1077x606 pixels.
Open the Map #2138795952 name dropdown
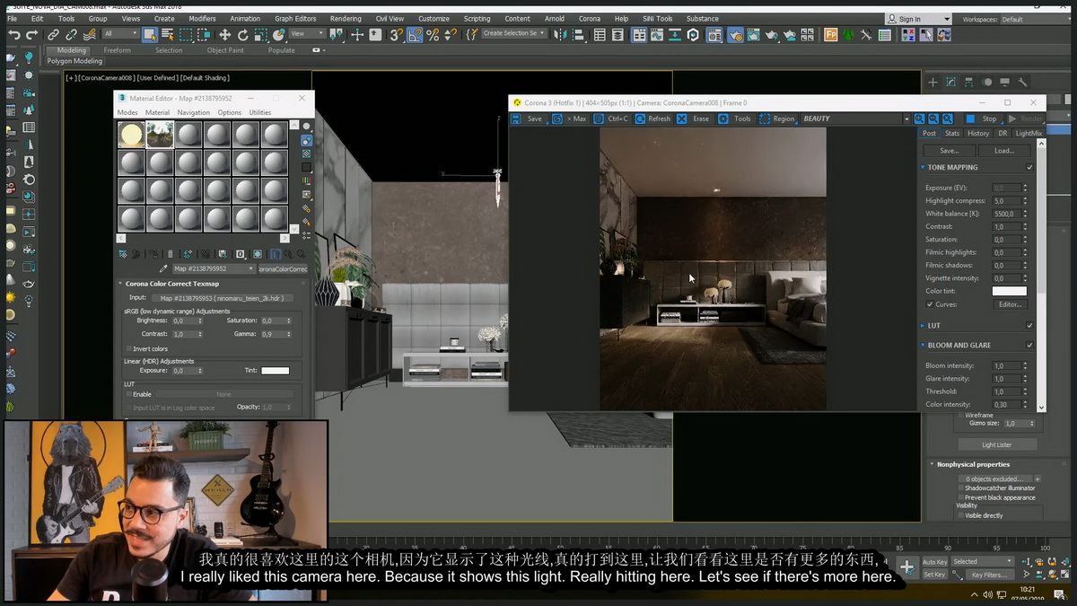pos(213,268)
